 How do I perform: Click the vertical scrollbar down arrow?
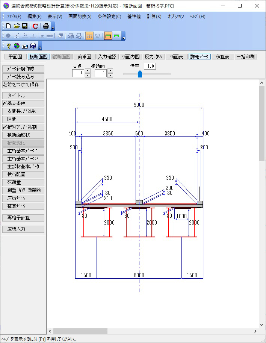(261, 325)
